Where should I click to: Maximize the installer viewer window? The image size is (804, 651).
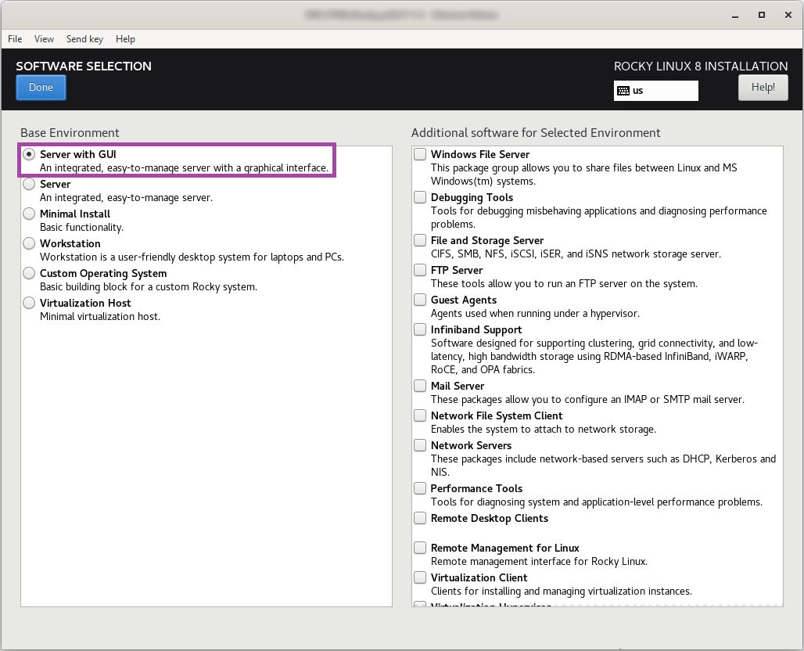pyautogui.click(x=762, y=15)
